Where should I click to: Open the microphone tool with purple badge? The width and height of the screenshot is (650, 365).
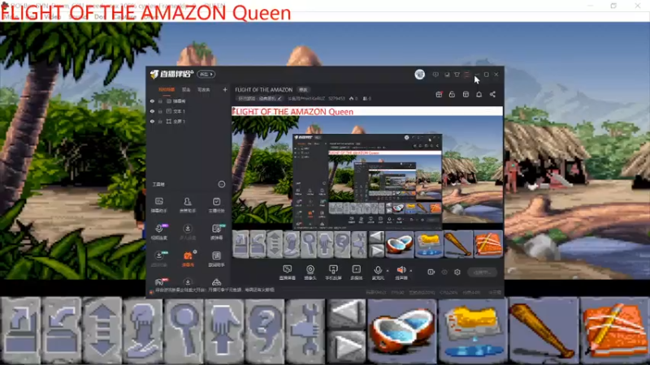click(x=159, y=231)
